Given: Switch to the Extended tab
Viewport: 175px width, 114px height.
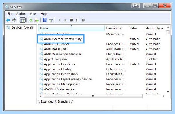Looking at the screenshot, I should pyautogui.click(x=47, y=101).
